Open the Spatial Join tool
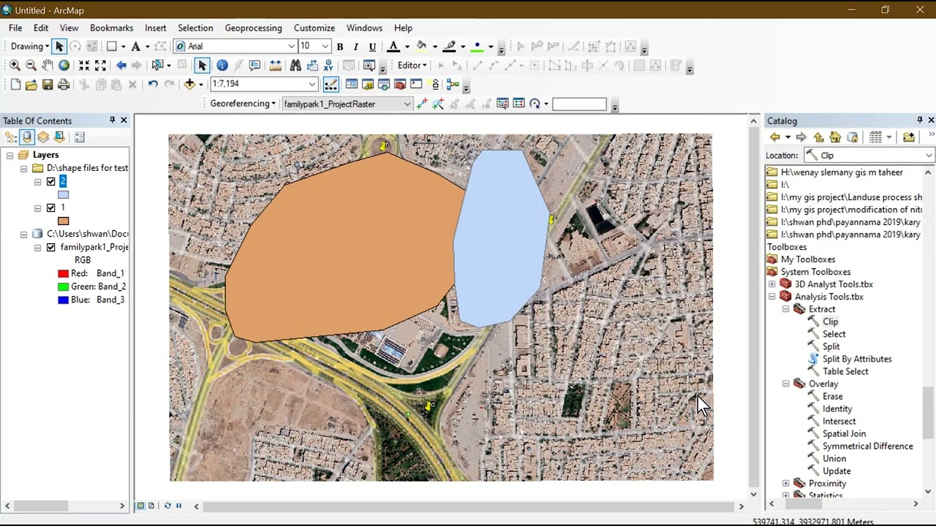The height and width of the screenshot is (526, 936). [x=844, y=434]
